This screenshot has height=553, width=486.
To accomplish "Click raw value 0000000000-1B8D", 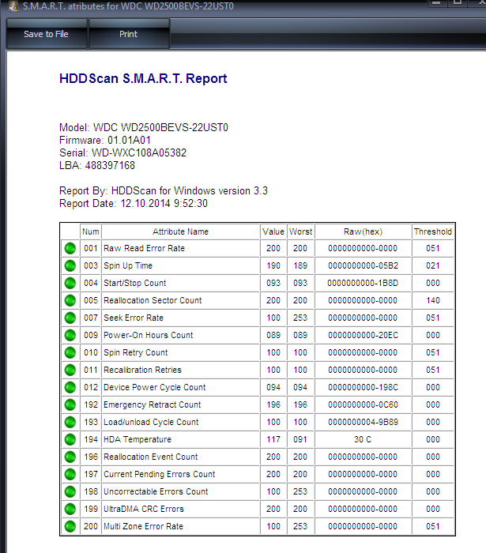I will pos(363,283).
